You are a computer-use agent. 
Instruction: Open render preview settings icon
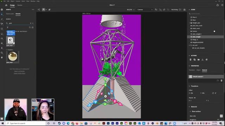pos(184,9)
